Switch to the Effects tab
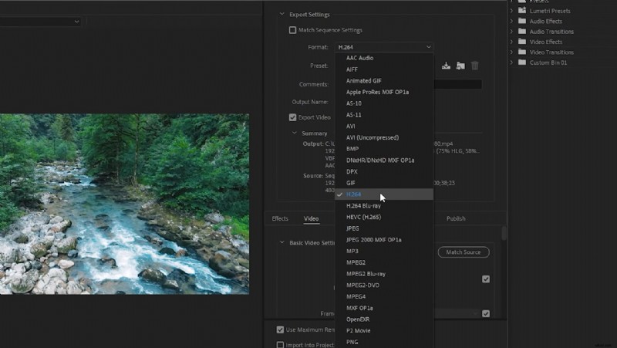Image resolution: width=617 pixels, height=348 pixels. pos(280,218)
